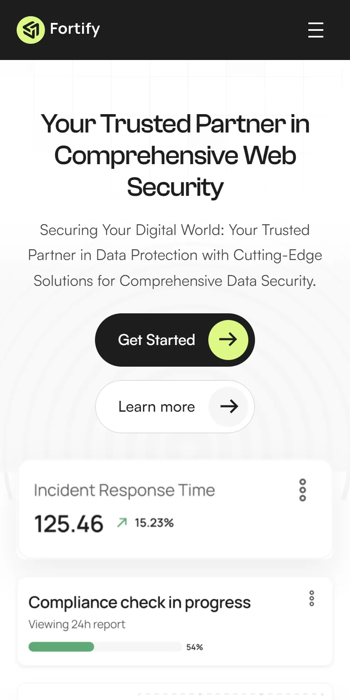Viewport: 350px width, 700px height.
Task: Click the Fortify brand name text
Action: [75, 29]
